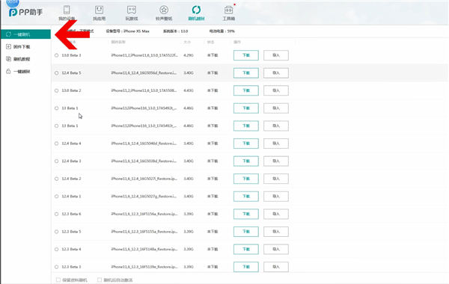
Task: Open the 玩游戏 gamepad icon
Action: (132, 10)
